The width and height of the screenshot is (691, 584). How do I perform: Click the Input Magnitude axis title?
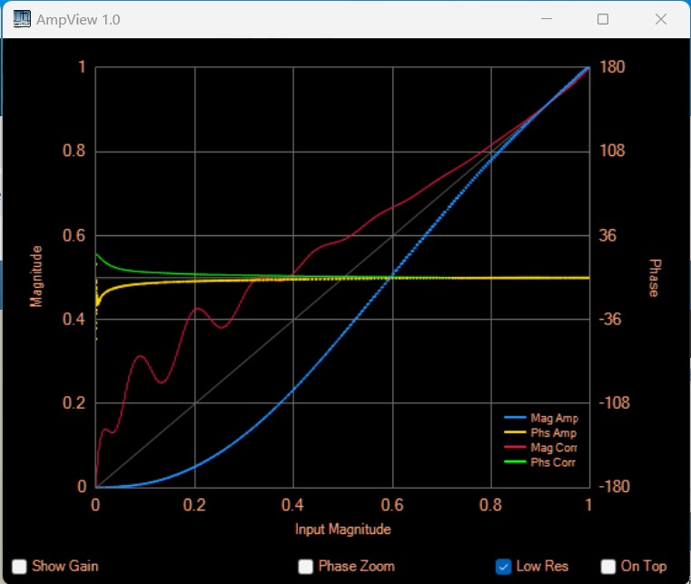pyautogui.click(x=343, y=529)
